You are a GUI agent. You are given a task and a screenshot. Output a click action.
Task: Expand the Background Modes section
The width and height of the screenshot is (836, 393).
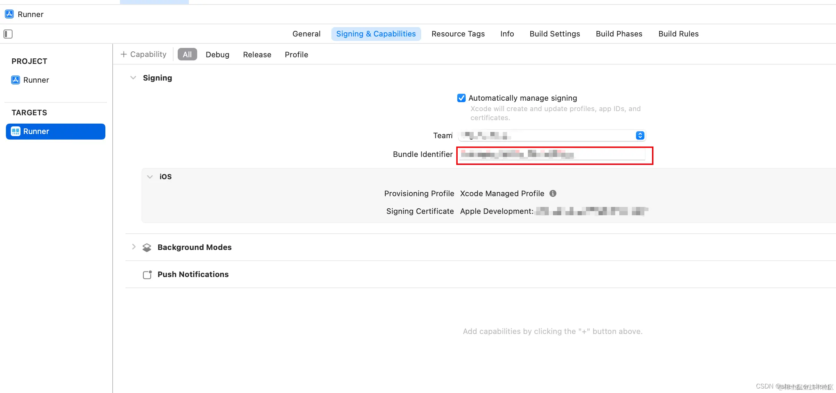click(134, 247)
